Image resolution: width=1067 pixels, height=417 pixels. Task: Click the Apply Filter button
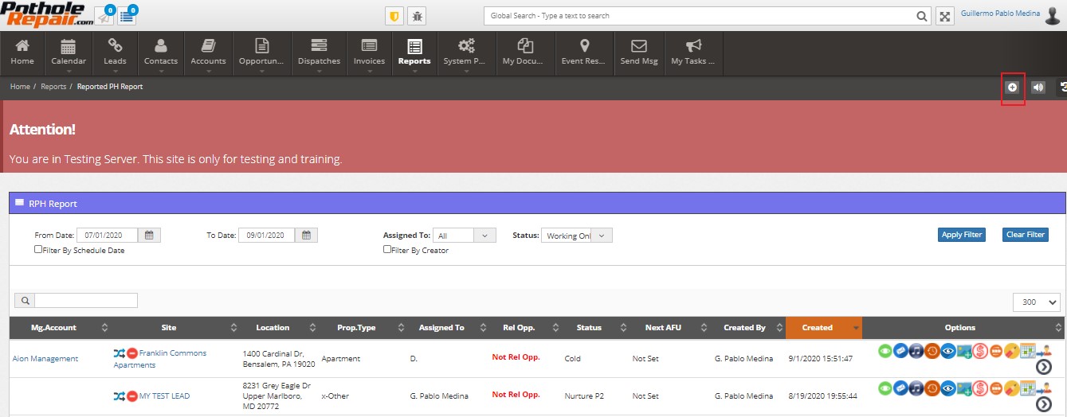coord(962,235)
